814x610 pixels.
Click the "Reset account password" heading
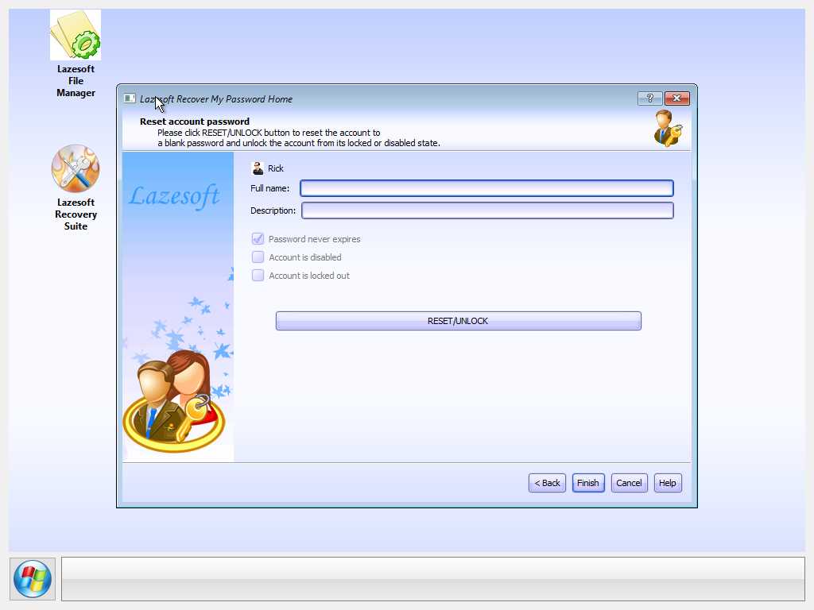195,122
